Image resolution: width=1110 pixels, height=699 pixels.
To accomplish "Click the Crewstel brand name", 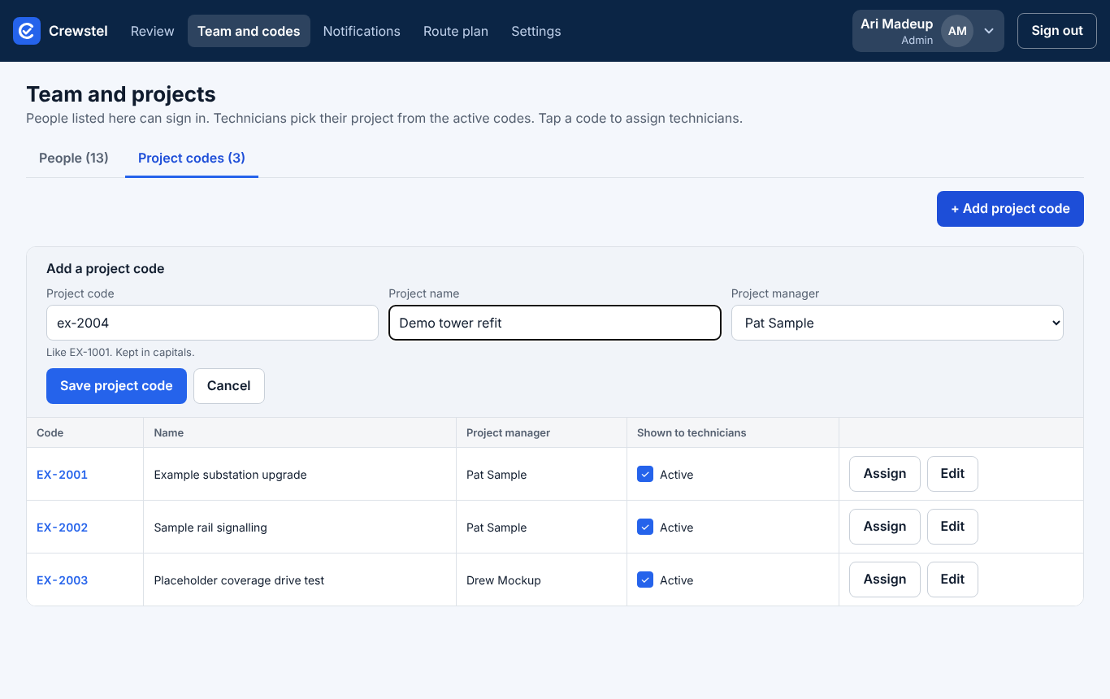I will coord(78,31).
